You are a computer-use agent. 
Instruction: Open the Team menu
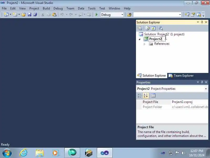(70, 8)
